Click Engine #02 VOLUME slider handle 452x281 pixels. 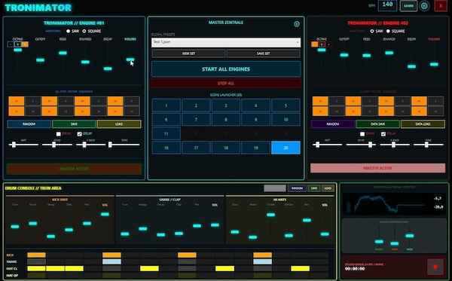point(434,65)
